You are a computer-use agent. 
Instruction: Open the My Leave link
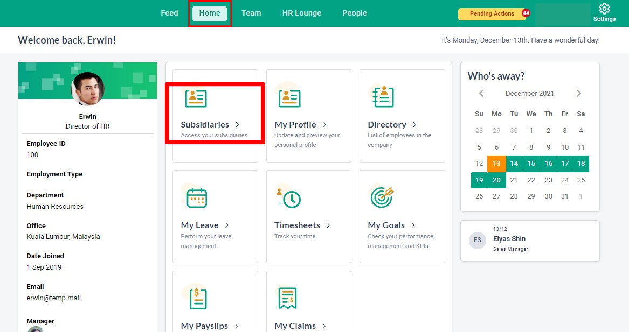200,225
